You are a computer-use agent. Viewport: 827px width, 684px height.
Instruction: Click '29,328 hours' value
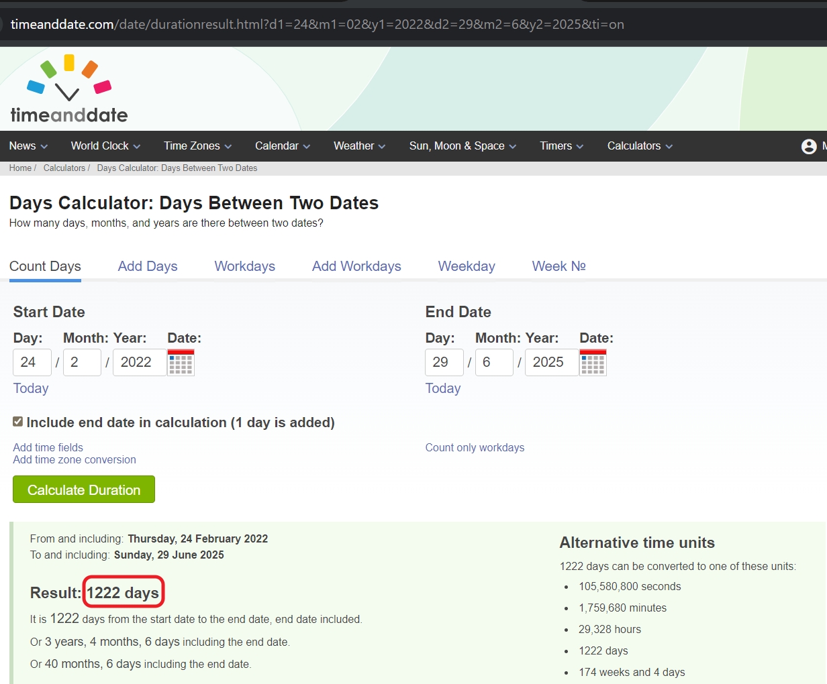click(x=610, y=629)
